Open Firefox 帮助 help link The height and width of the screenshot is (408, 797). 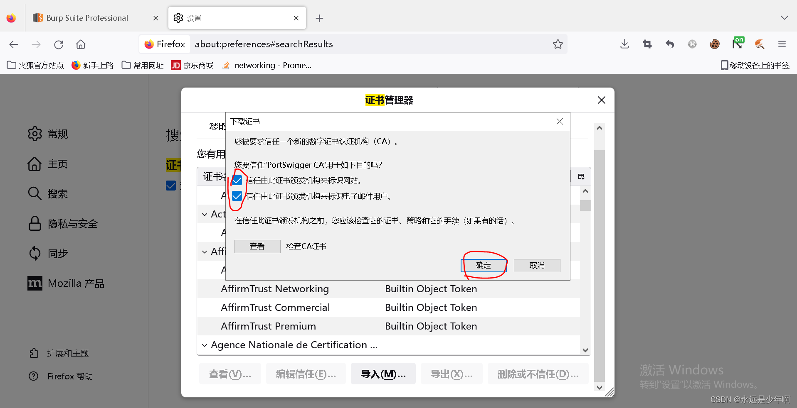(61, 376)
